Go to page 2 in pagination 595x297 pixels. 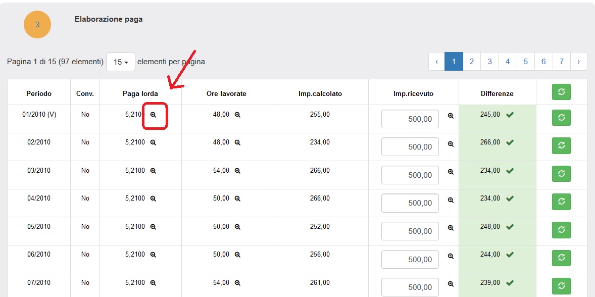pyautogui.click(x=472, y=62)
